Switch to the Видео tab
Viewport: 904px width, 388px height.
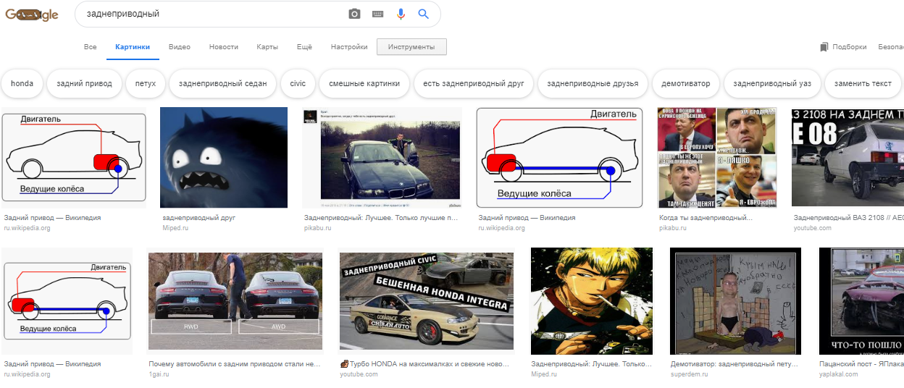coord(180,47)
